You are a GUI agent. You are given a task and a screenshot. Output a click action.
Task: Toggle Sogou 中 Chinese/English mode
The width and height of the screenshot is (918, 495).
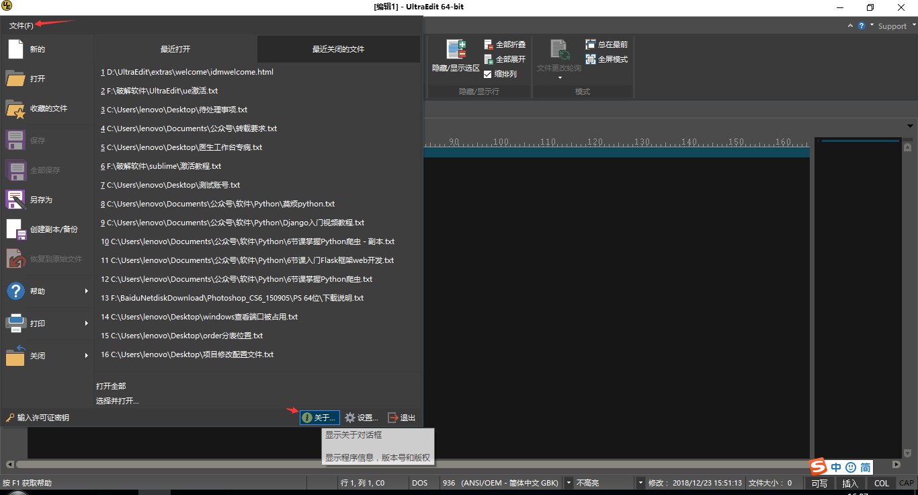(x=836, y=467)
